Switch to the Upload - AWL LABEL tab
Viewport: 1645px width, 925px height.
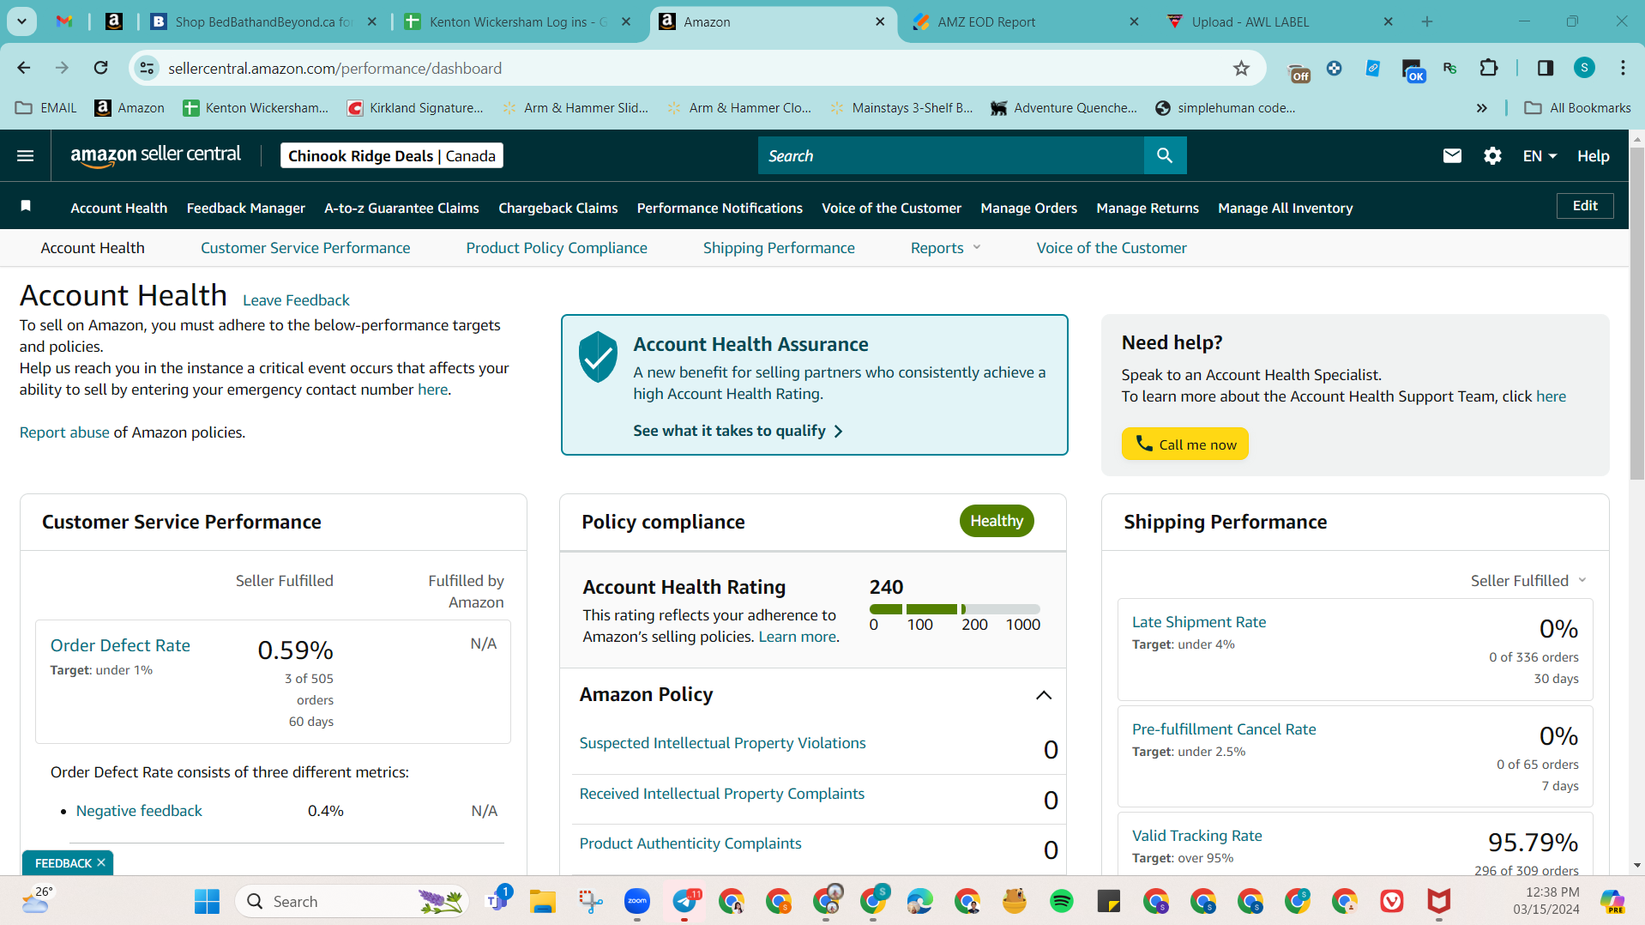(1280, 21)
